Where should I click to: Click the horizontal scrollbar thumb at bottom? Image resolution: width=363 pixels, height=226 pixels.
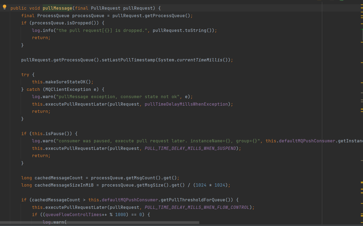pyautogui.click(x=99, y=223)
